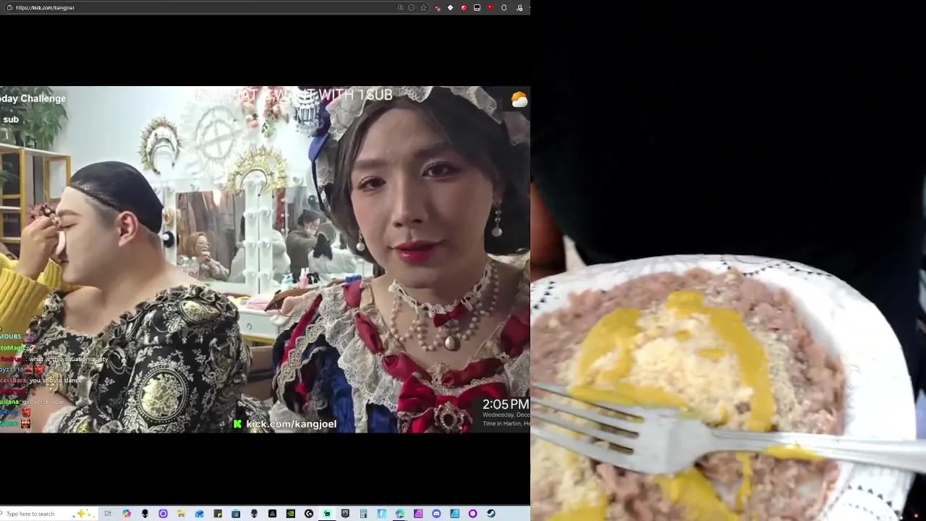
Task: Open Epic Games Launcher on taskbar
Action: pos(345,514)
